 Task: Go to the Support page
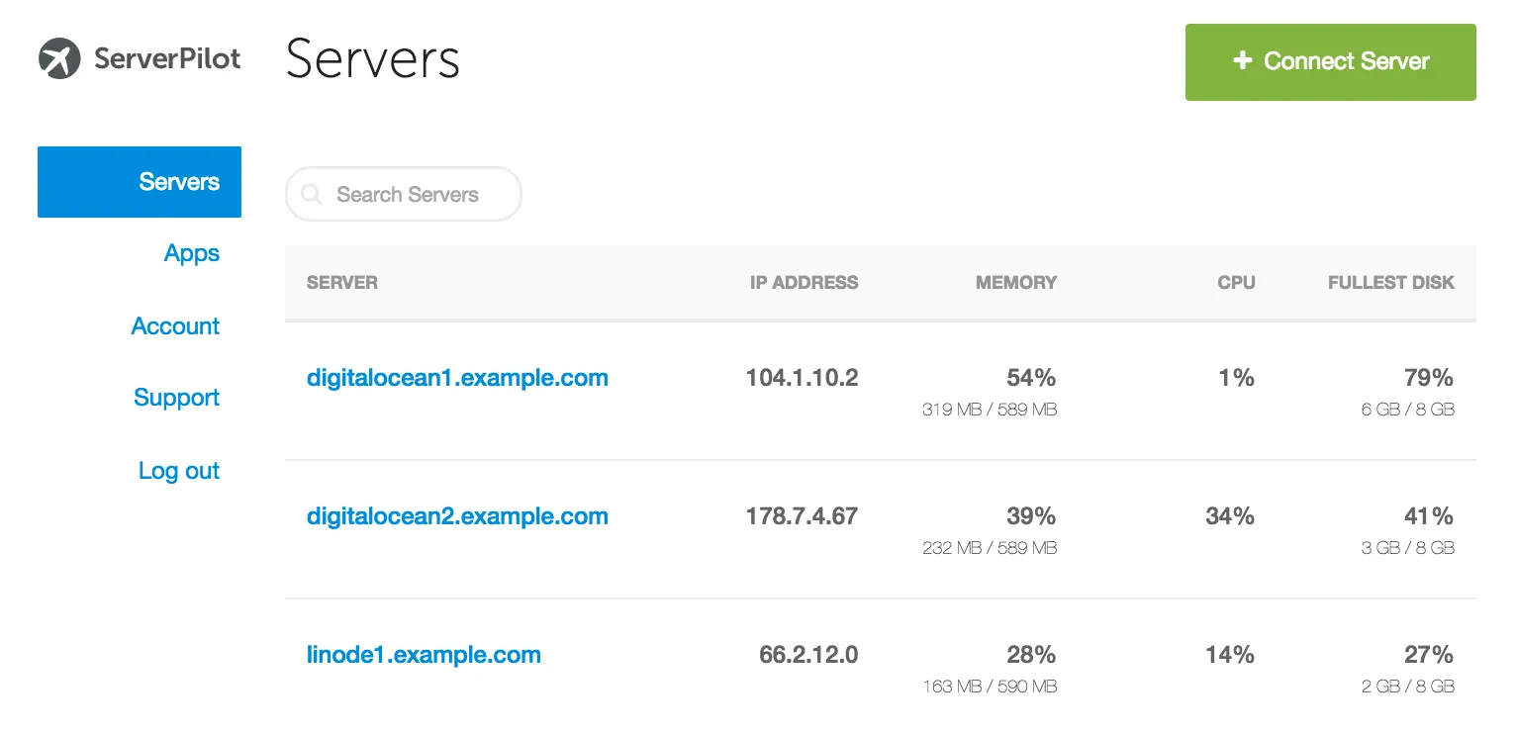tap(176, 398)
